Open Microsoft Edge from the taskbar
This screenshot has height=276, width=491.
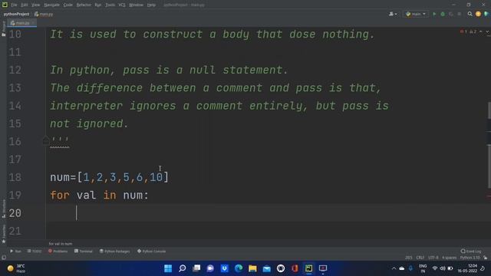pyautogui.click(x=239, y=268)
